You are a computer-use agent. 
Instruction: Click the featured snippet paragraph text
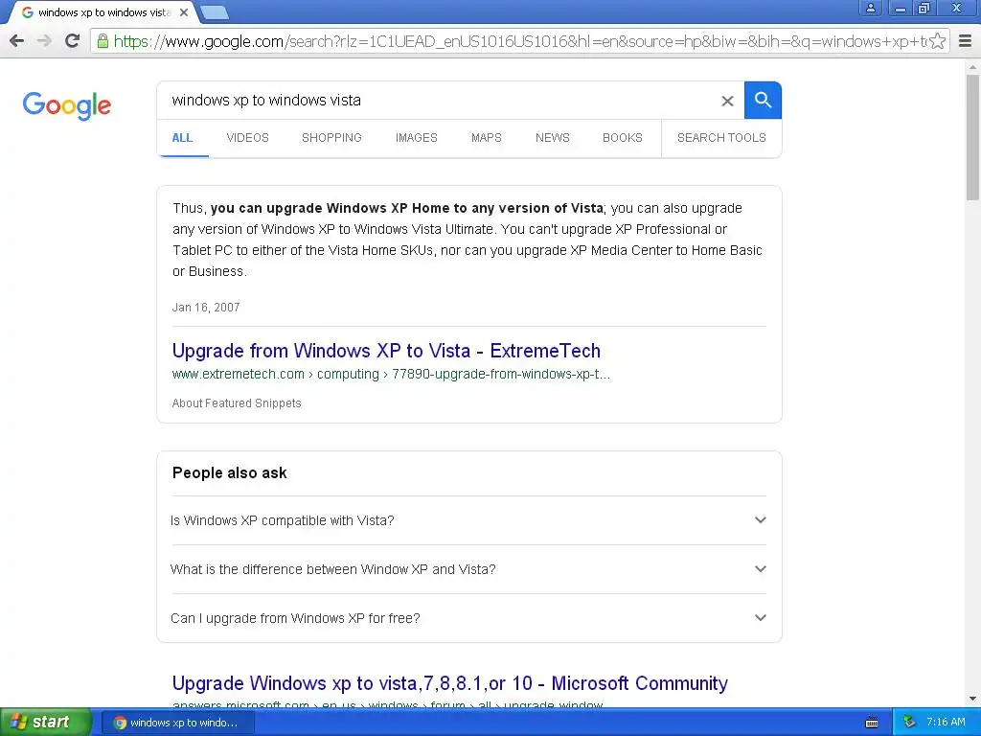[x=468, y=240]
